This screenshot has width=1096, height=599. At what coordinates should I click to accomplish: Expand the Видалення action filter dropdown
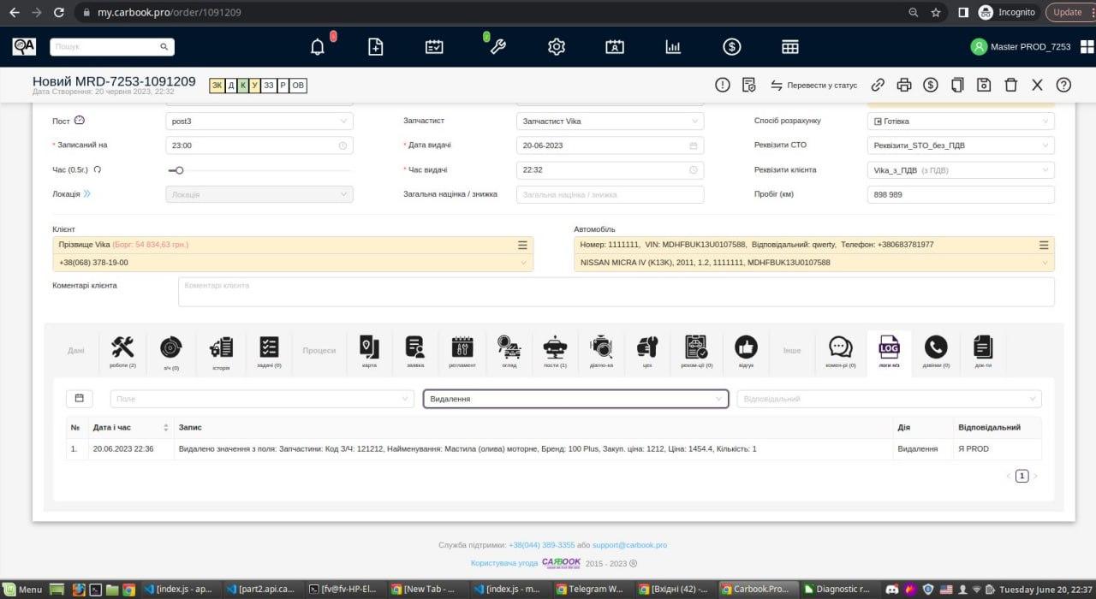click(x=575, y=399)
